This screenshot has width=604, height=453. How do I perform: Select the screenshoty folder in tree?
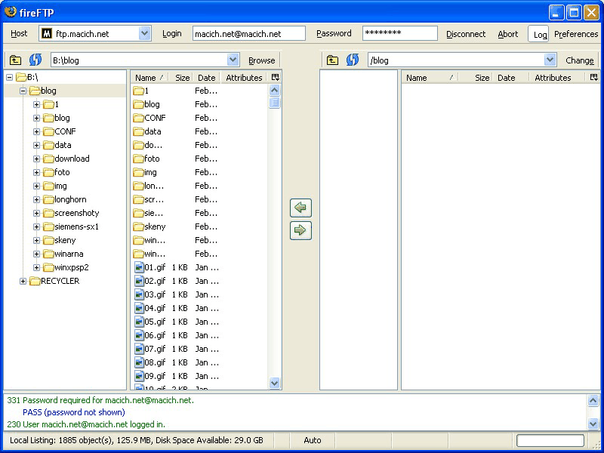77,213
